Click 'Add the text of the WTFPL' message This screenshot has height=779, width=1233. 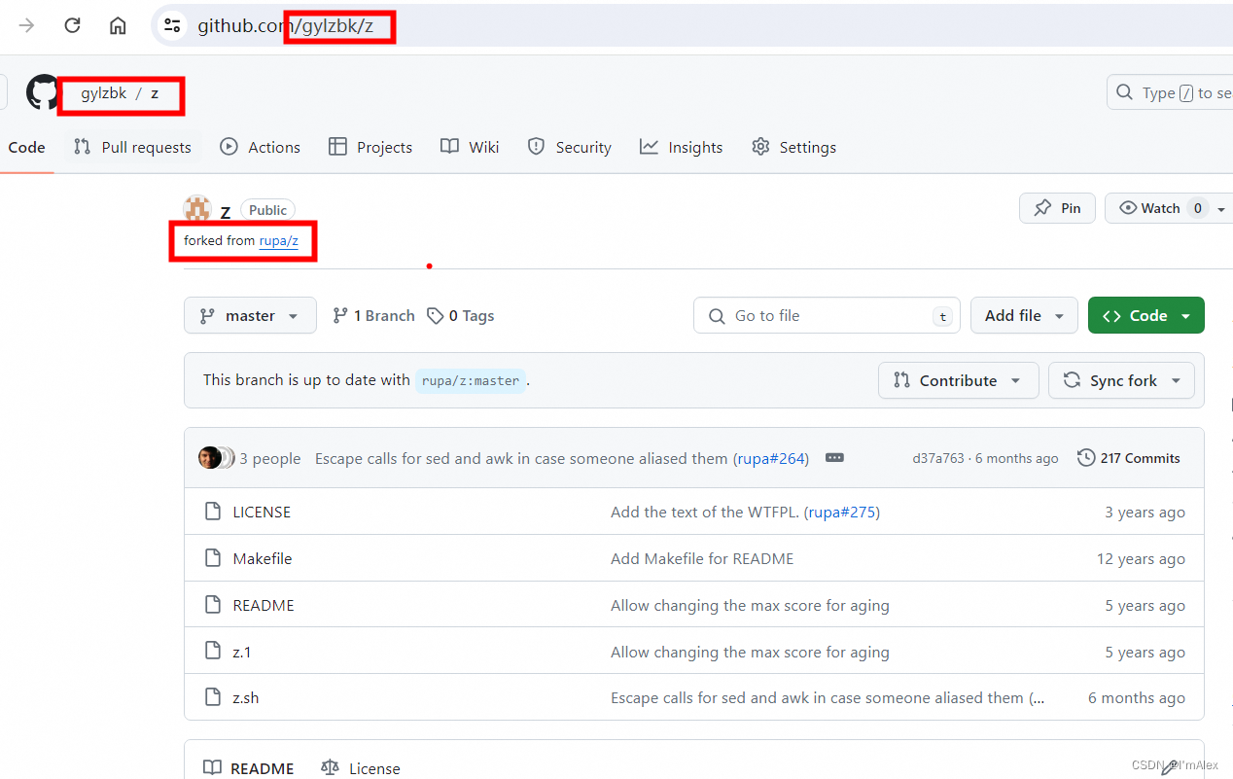pos(706,512)
